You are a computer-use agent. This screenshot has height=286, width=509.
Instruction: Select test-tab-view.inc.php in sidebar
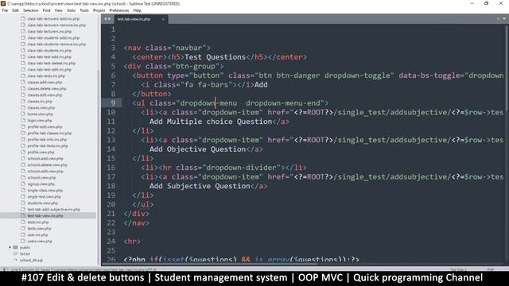[x=45, y=215]
